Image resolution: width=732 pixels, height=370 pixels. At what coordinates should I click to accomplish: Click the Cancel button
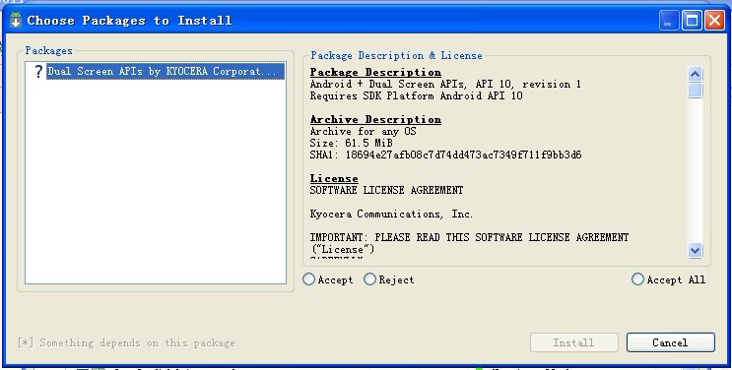[670, 342]
